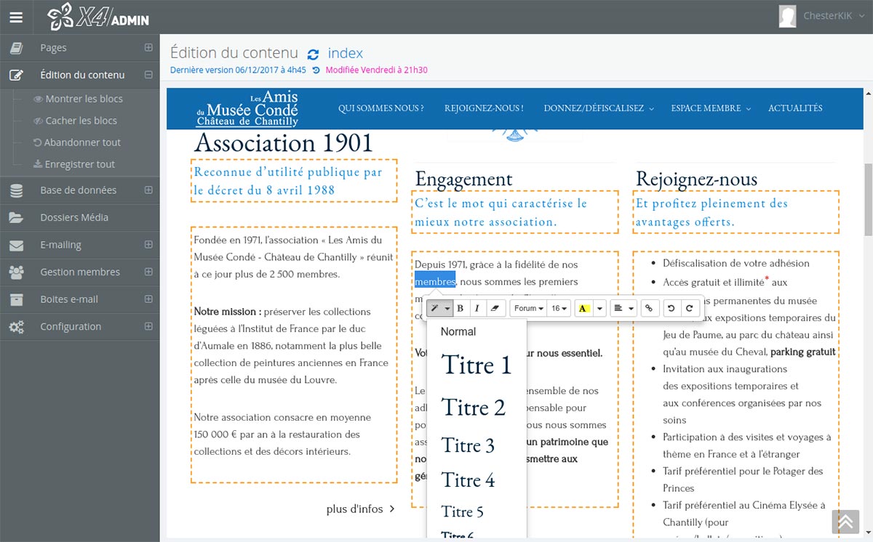
Task: Expand Boites e-mail plus icon
Action: pos(148,299)
